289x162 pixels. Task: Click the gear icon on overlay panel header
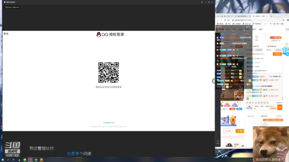(249, 27)
